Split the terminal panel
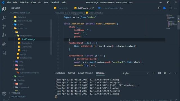The height and width of the screenshot is (101, 180). pos(159,73)
